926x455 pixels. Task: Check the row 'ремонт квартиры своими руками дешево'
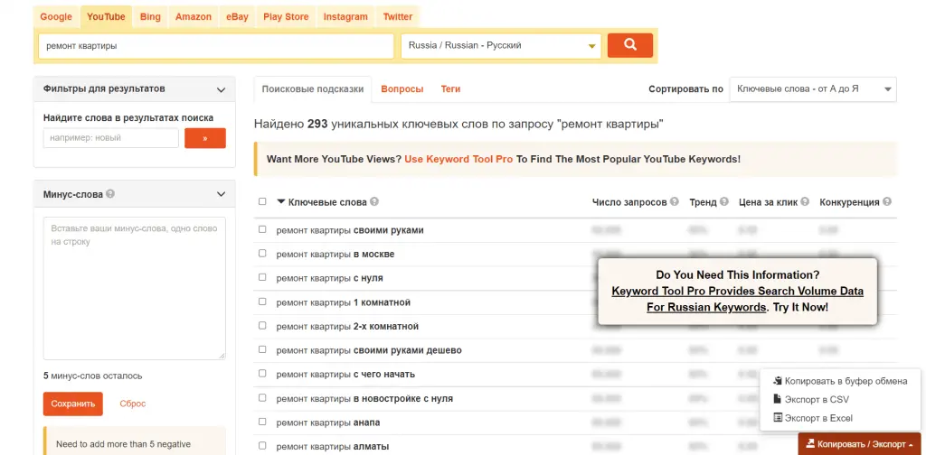(262, 349)
